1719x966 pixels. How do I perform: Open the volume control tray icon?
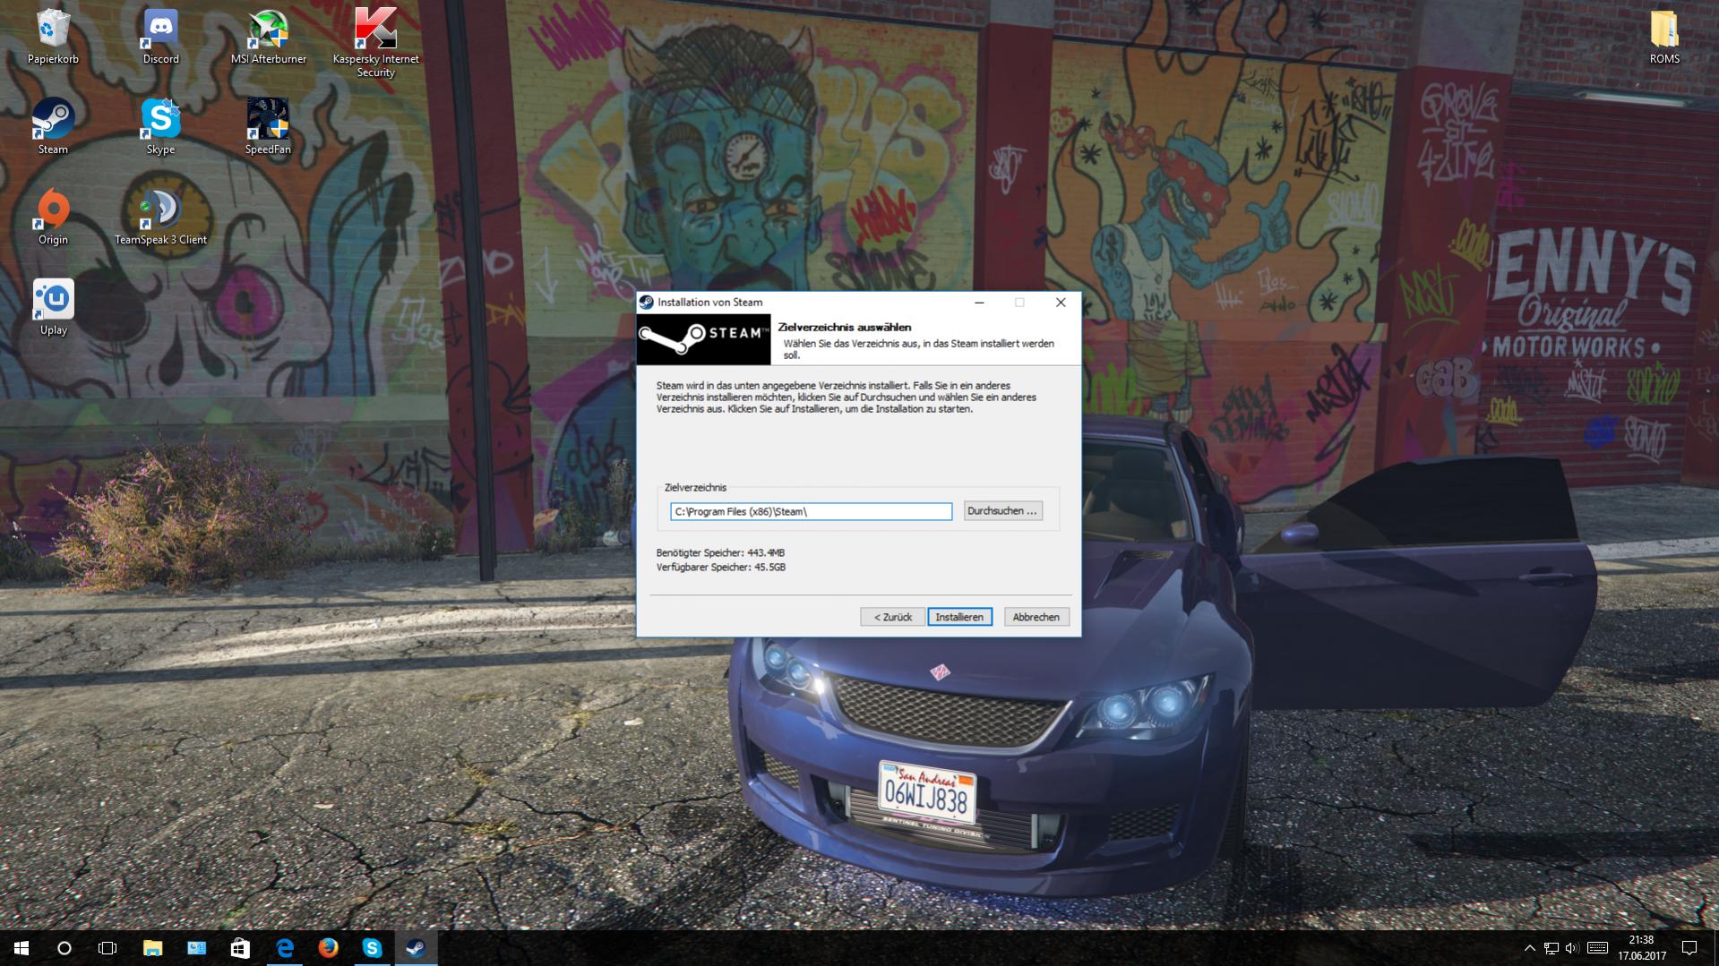coord(1572,948)
